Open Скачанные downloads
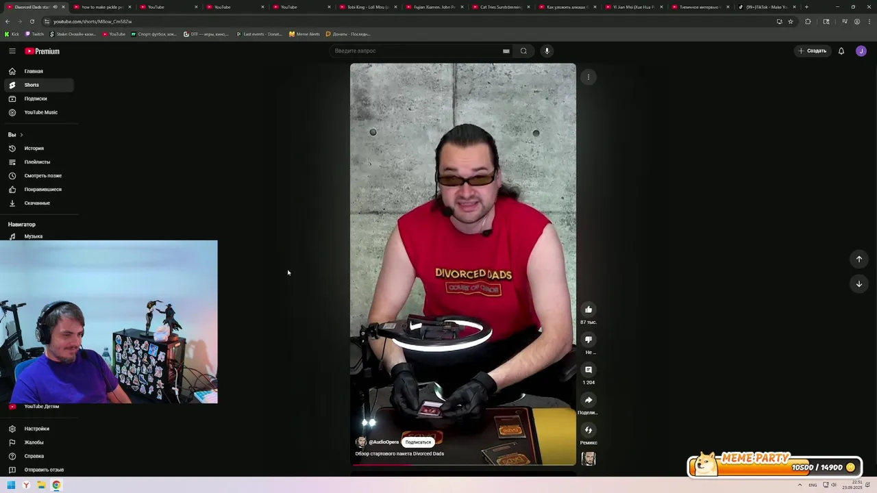 tap(38, 203)
